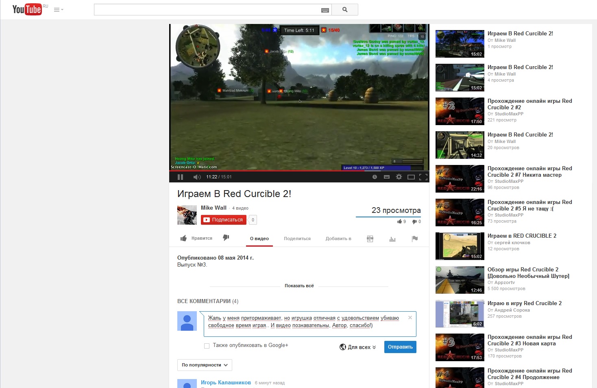Close comment box with X
Screen dimensions: 597x388
(410, 318)
